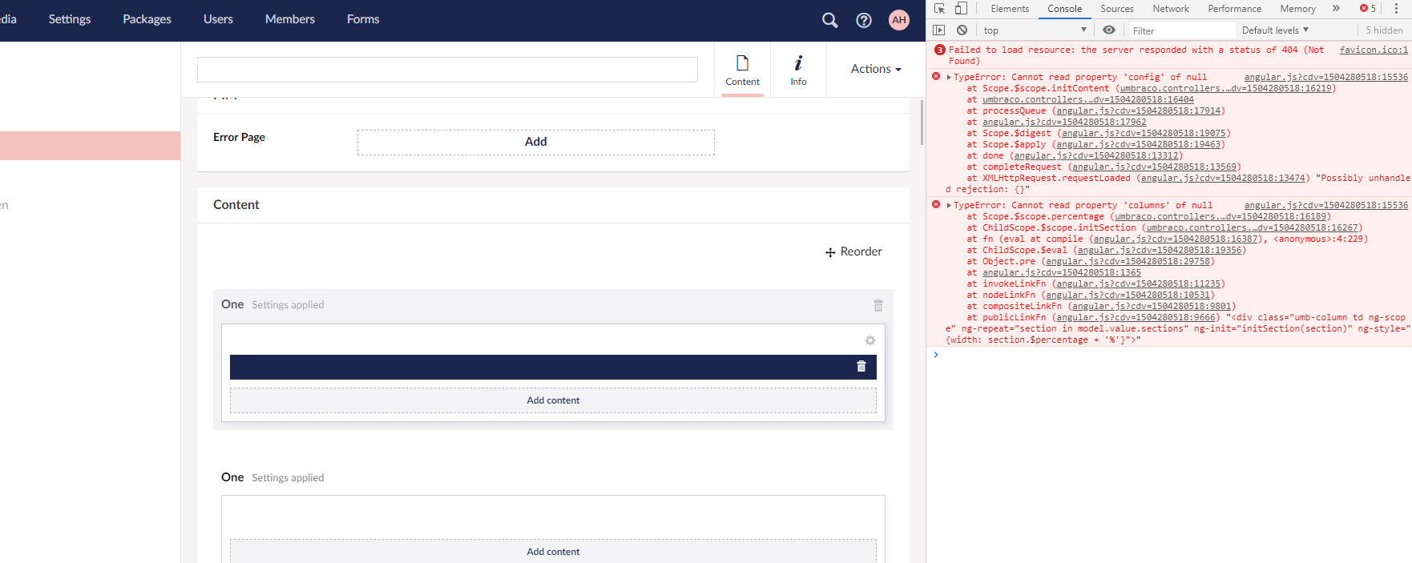The image size is (1412, 563).
Task: Click the page vertical scrollbar
Action: pyautogui.click(x=922, y=124)
